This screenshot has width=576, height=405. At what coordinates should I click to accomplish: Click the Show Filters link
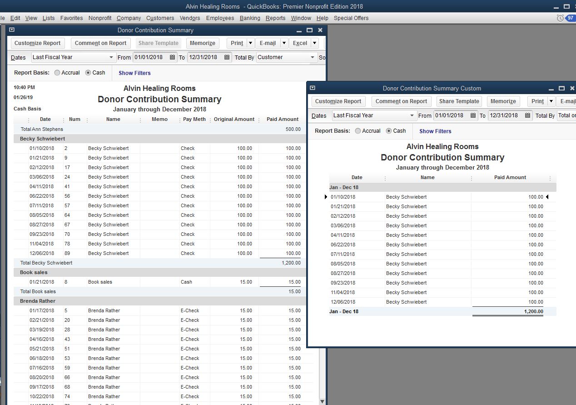pos(134,73)
